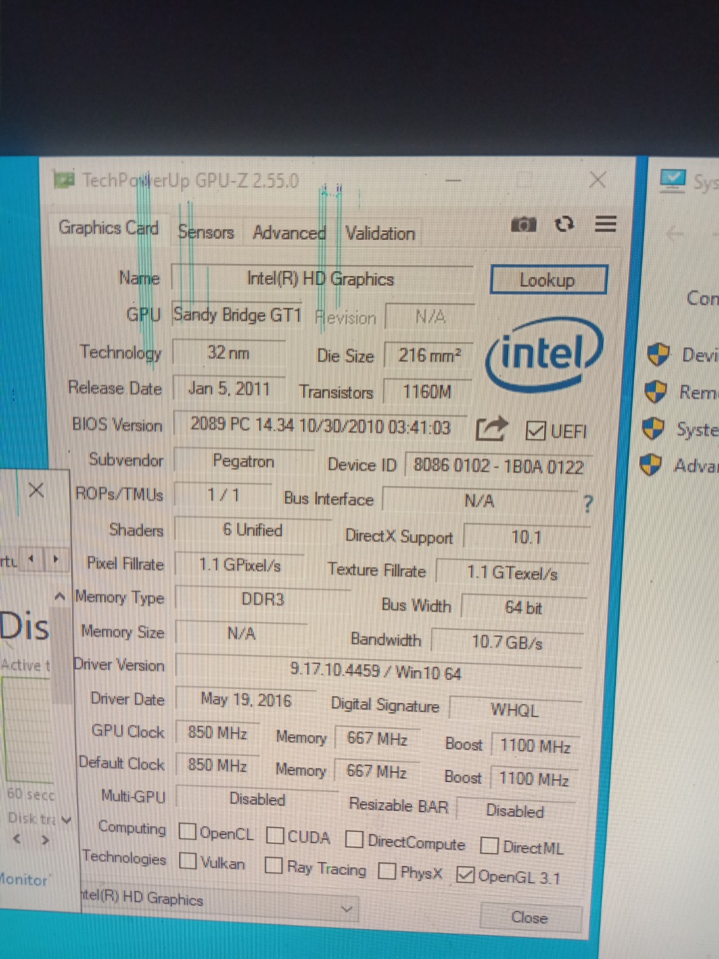The width and height of the screenshot is (719, 959).
Task: Click the Adva link in System window
Action: click(696, 465)
